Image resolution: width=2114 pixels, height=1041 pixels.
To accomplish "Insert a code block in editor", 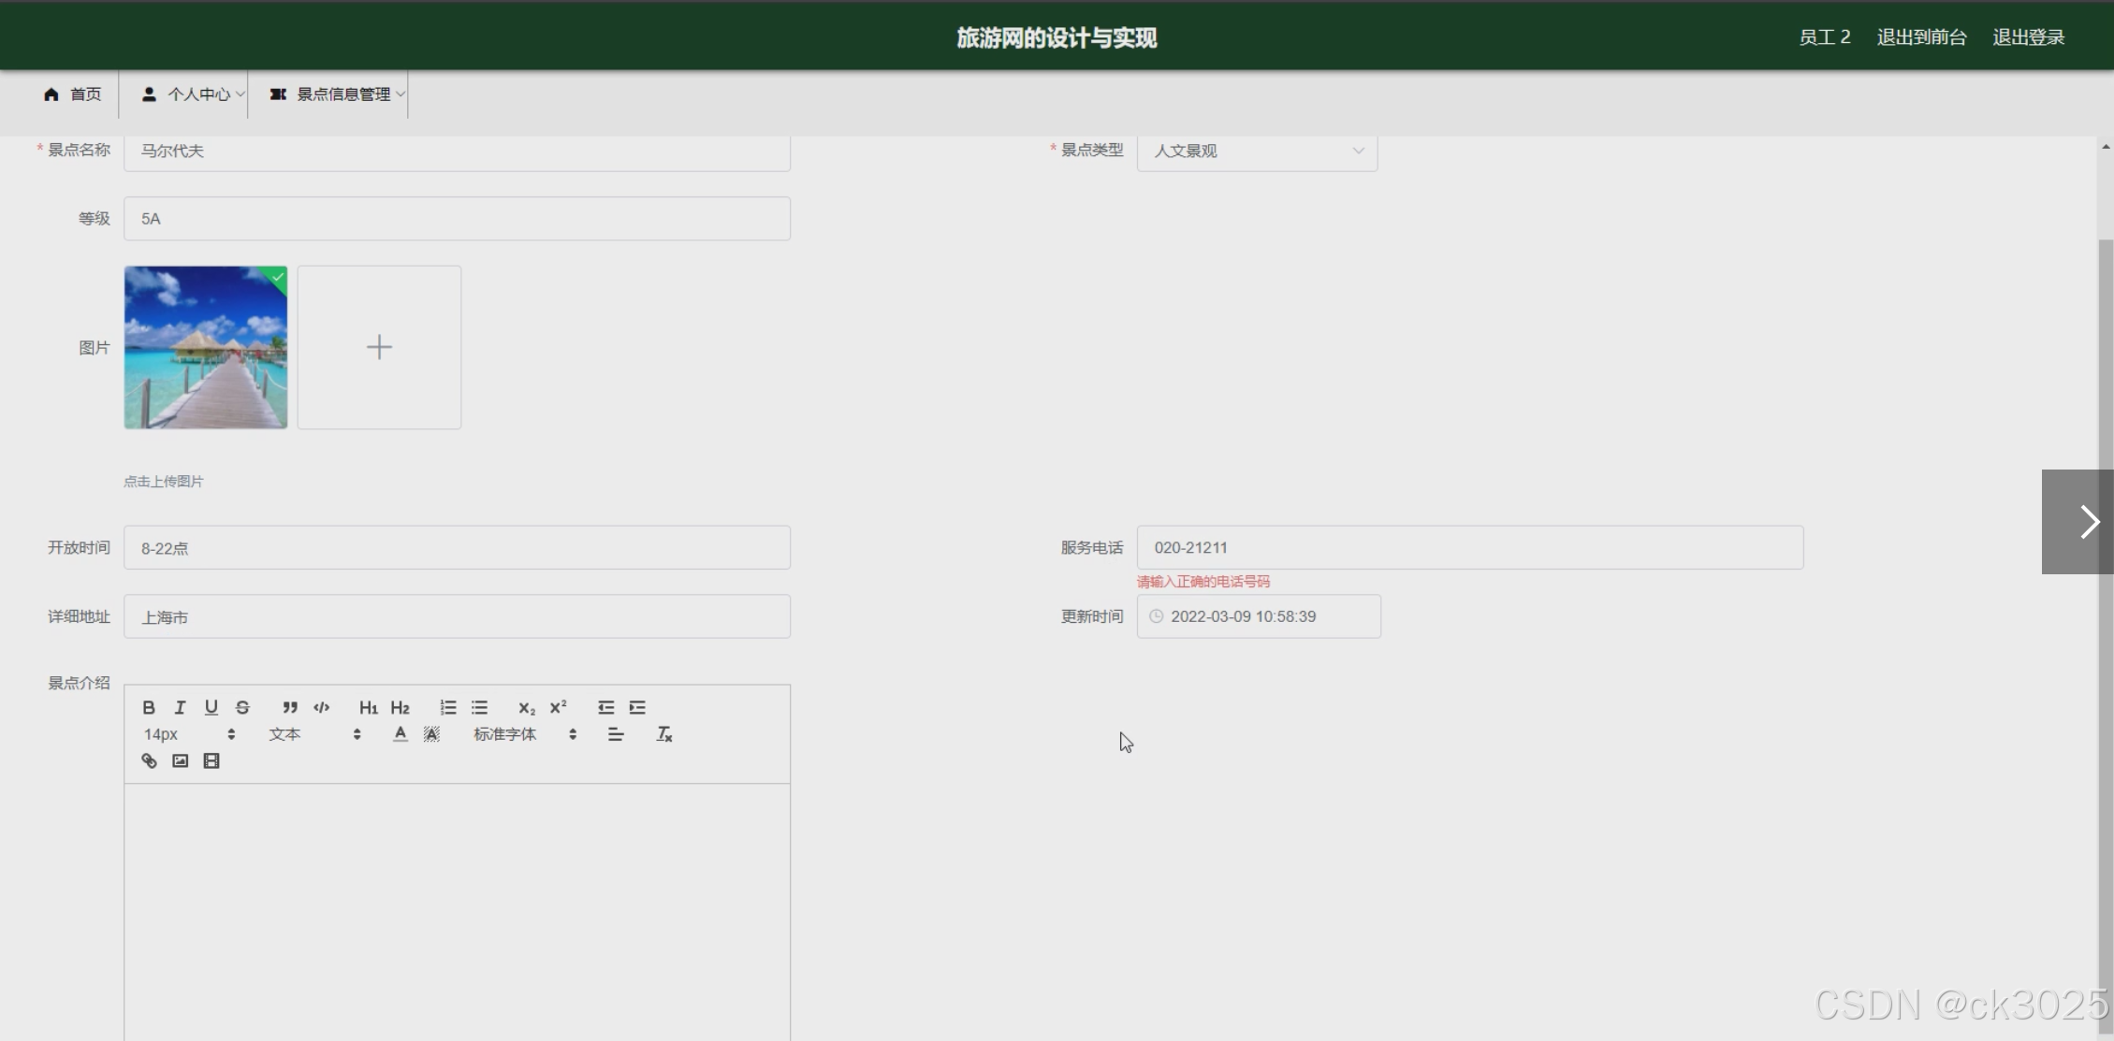I will click(322, 707).
